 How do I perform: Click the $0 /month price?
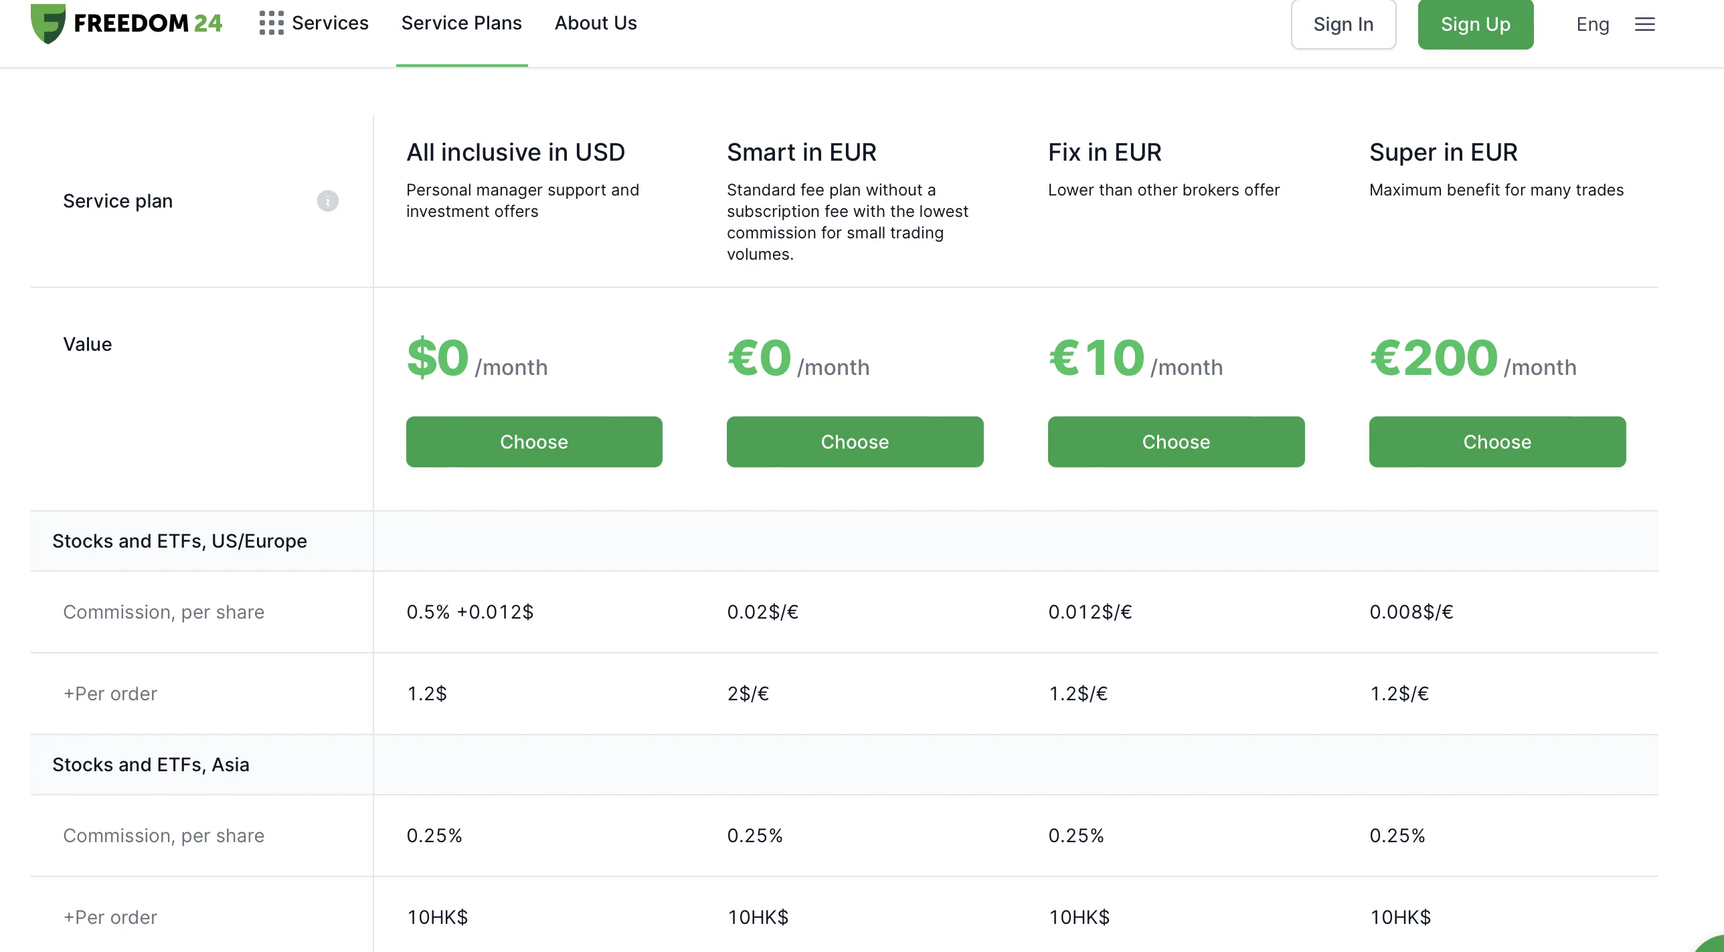point(477,358)
